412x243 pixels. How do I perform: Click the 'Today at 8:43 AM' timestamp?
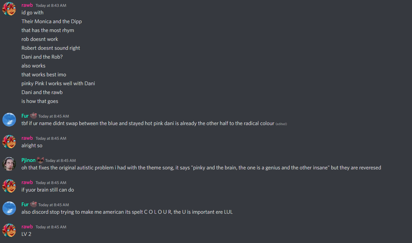coord(51,5)
